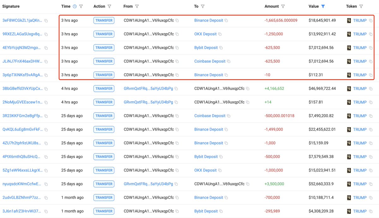The image size is (379, 218).
Task: Select amount -500,000.001018
Action: pyautogui.click(x=279, y=116)
